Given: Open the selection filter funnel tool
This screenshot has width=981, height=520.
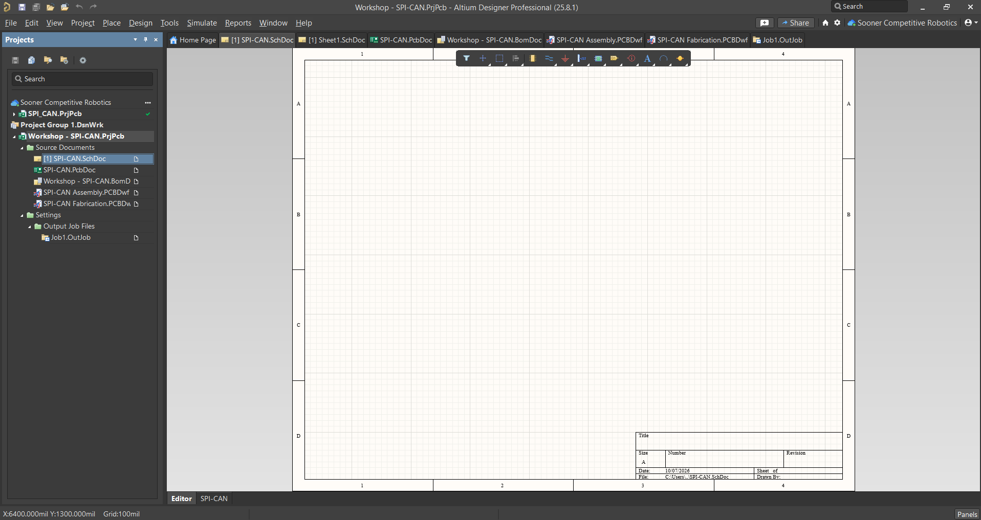Looking at the screenshot, I should coord(466,58).
